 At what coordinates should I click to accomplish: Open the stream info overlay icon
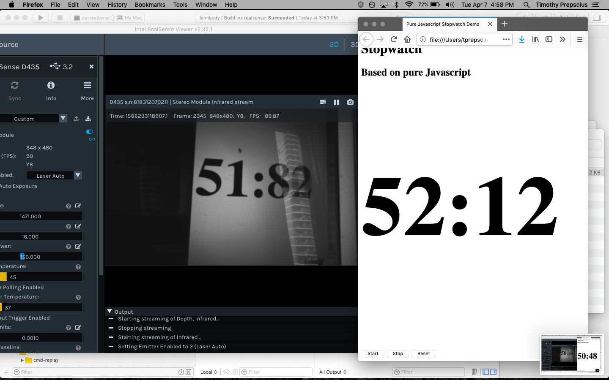pyautogui.click(x=323, y=102)
